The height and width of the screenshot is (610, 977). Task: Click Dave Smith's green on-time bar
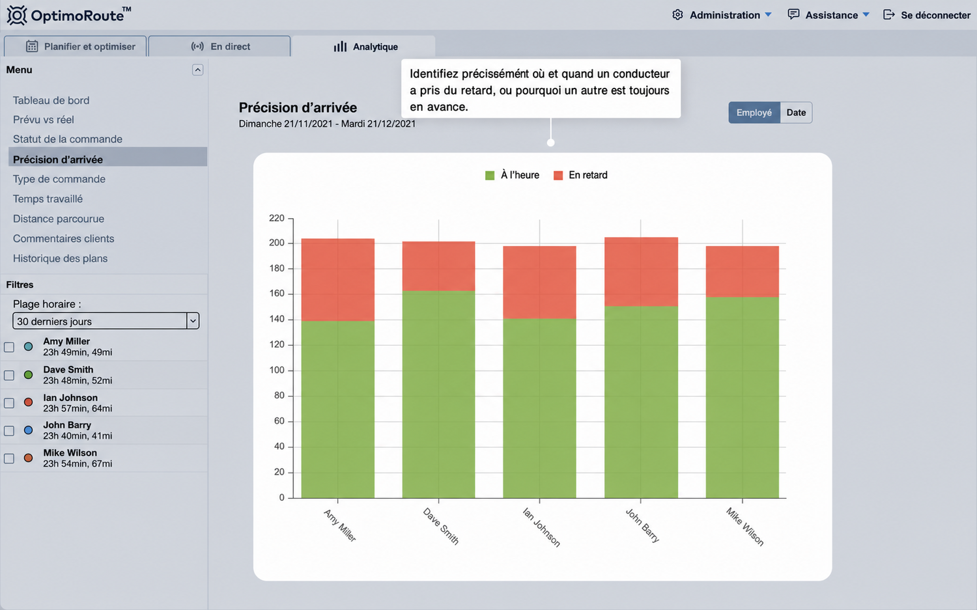click(x=438, y=395)
